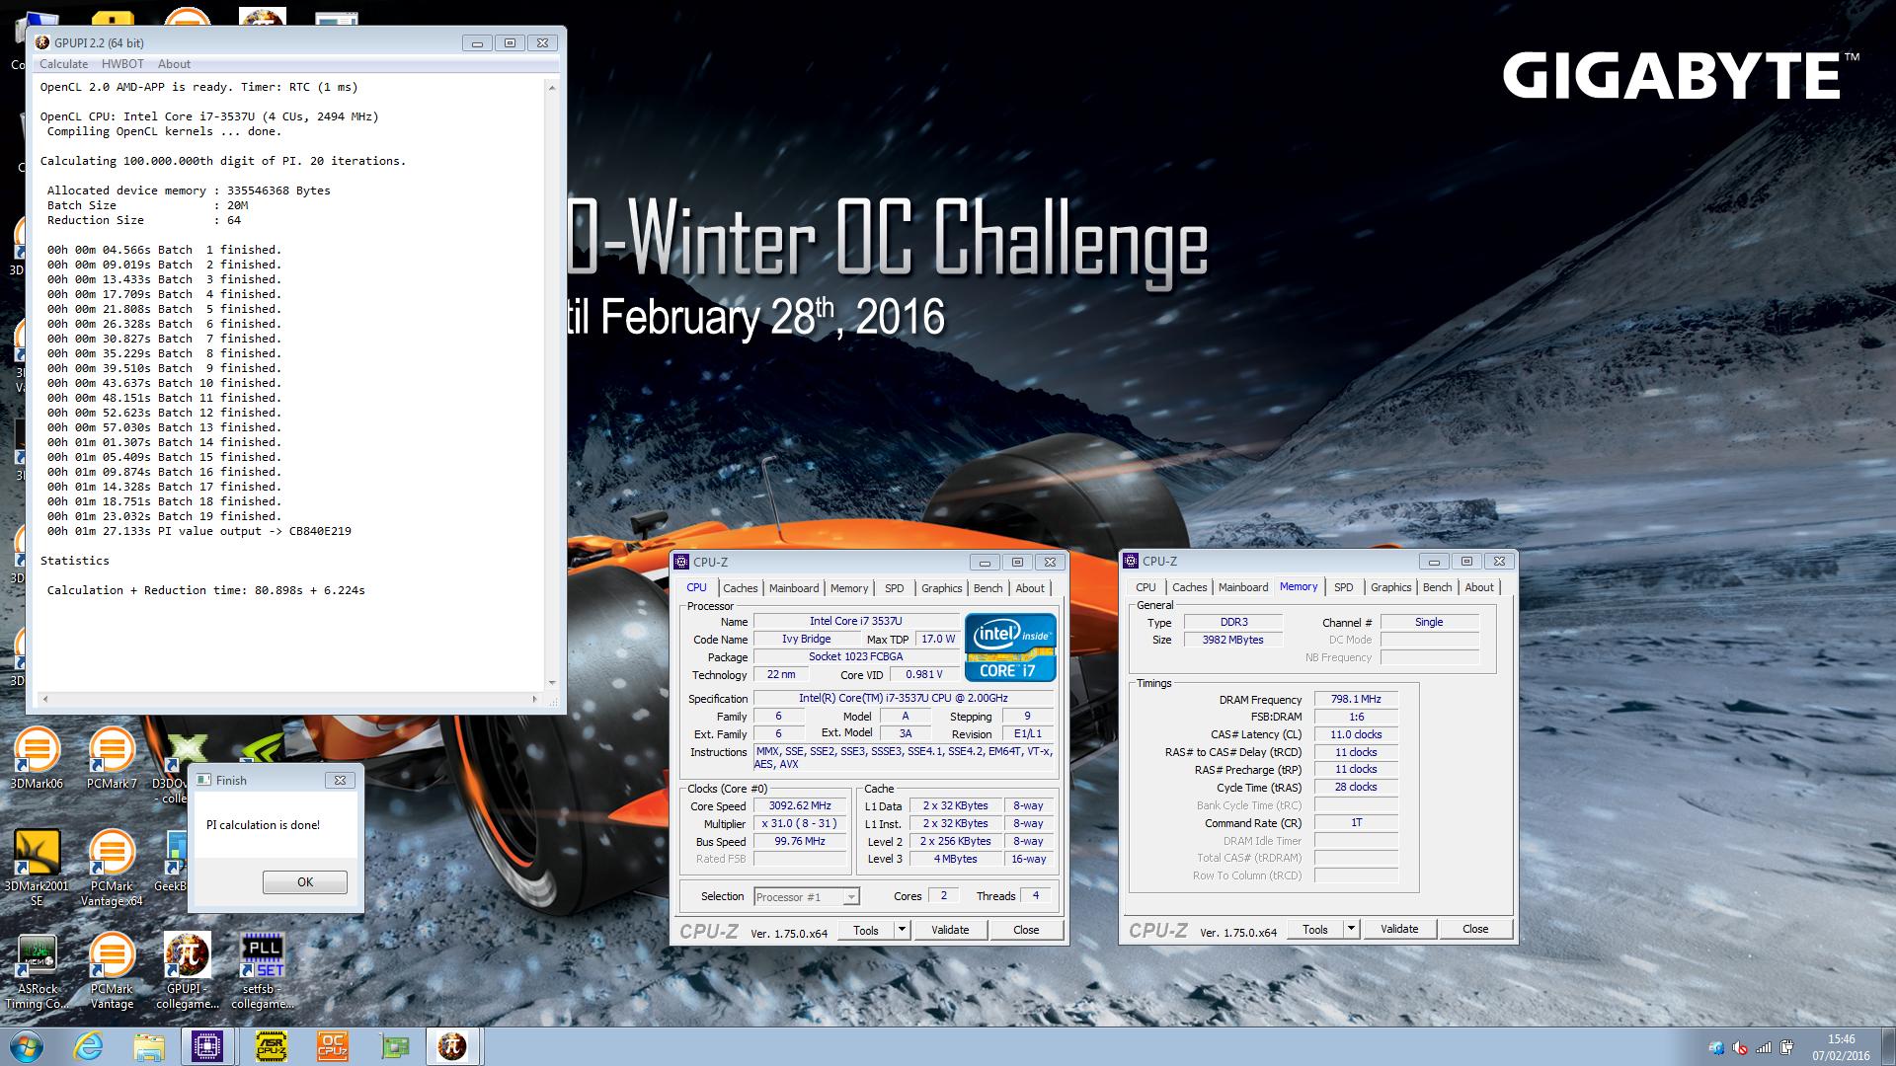Open Windows Explorer folder in taskbar
Screen dimensions: 1896x1066
149,1046
